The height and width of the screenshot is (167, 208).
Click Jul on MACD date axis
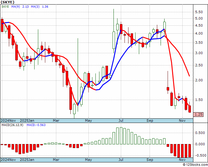click(x=121, y=160)
